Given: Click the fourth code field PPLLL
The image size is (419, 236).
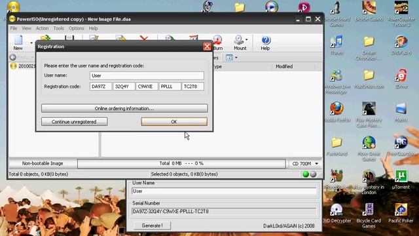Looking at the screenshot, I should point(170,87).
